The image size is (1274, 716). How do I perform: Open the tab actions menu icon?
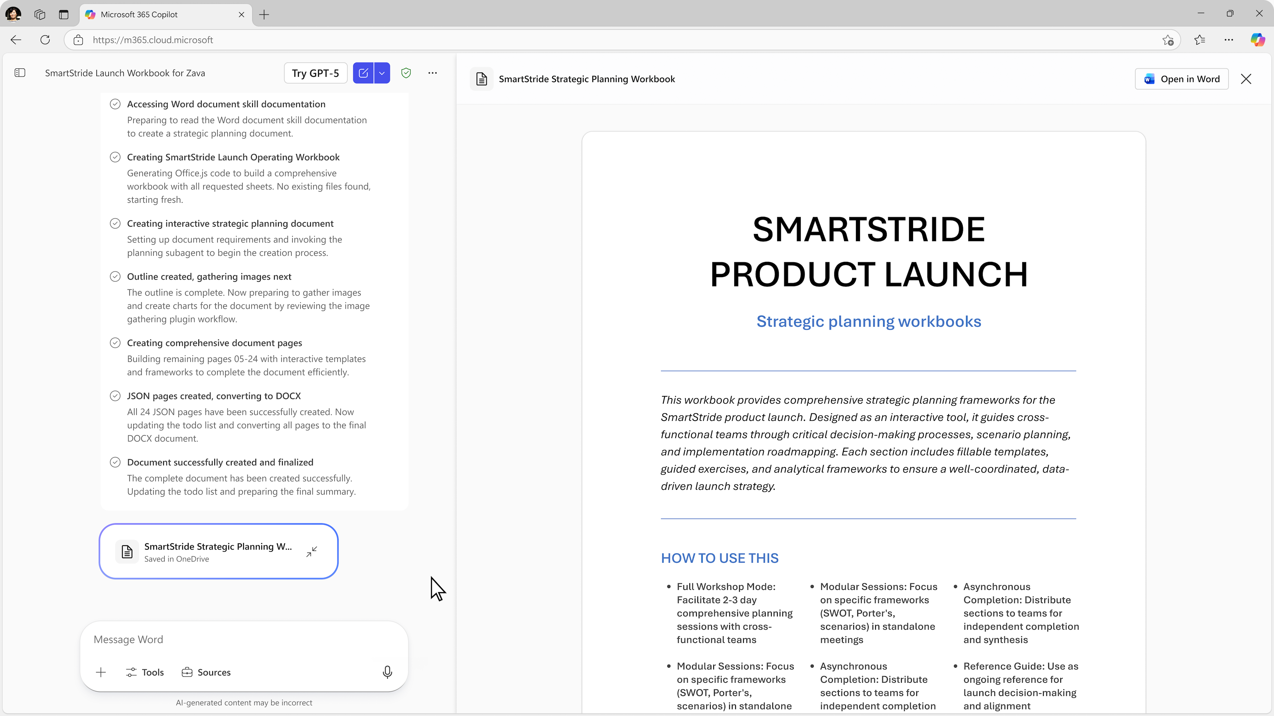(64, 14)
